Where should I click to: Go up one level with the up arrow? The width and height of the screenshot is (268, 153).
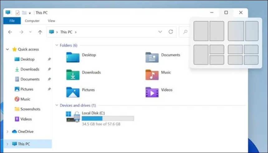point(40,32)
